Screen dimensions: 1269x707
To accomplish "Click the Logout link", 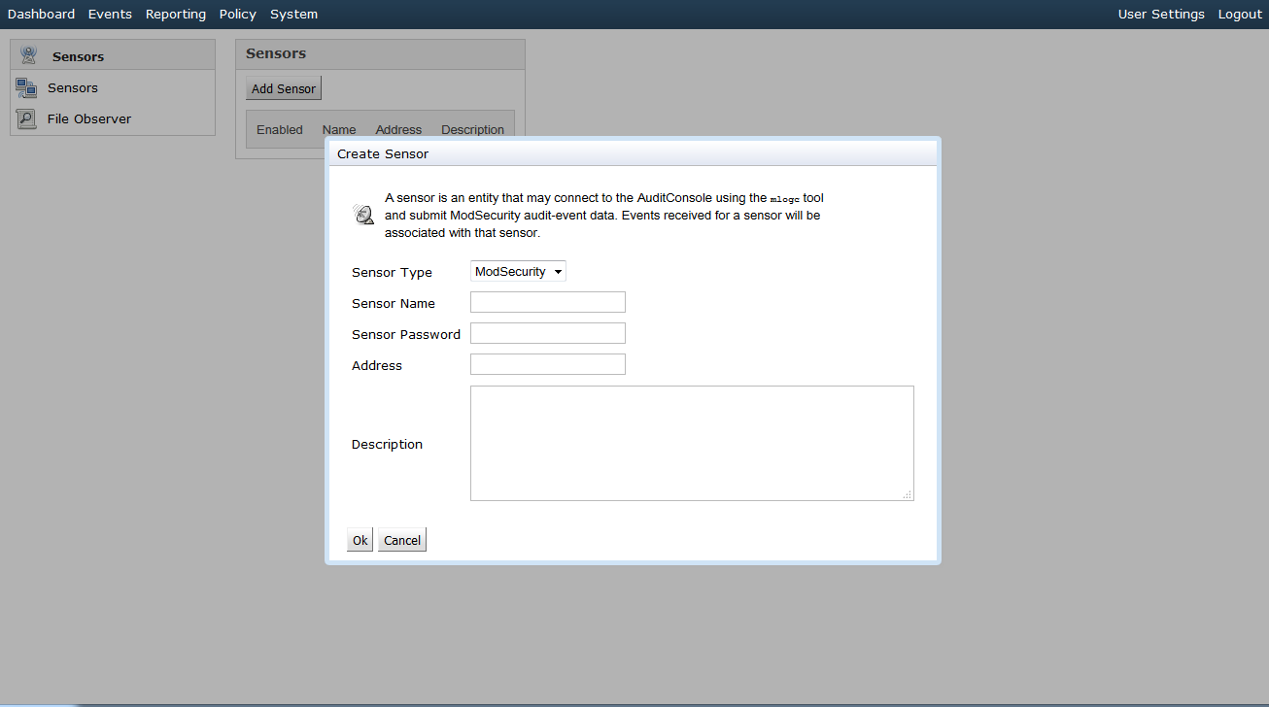I will [x=1240, y=15].
